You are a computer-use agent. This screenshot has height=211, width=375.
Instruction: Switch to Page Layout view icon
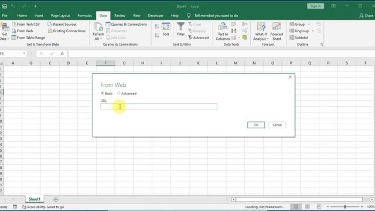307,206
